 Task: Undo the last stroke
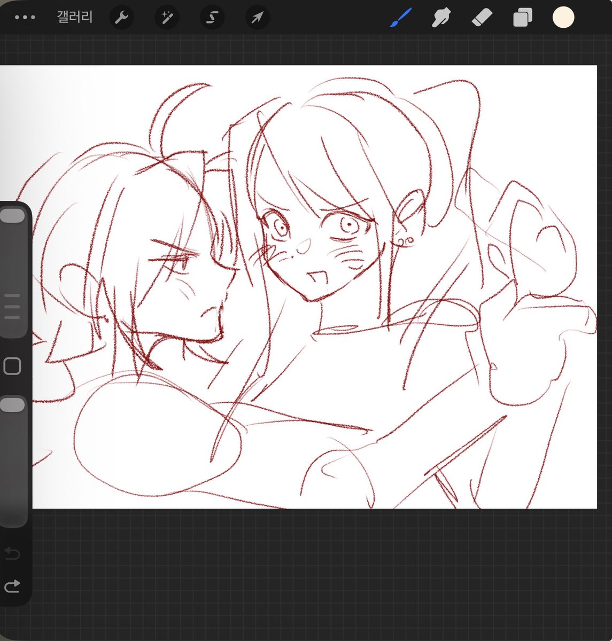(12, 553)
